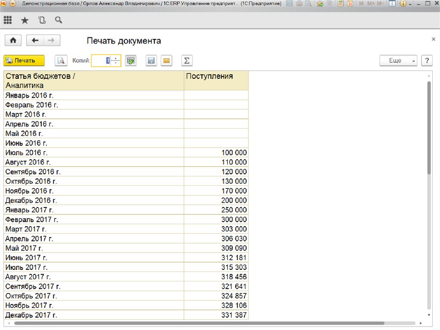Screen dimensions: 440x330
Task: Open the sections menu grid icon
Action: (x=8, y=20)
